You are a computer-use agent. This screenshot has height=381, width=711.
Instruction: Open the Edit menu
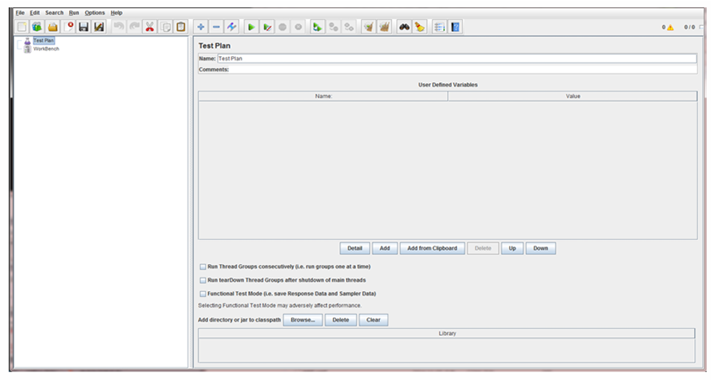tap(35, 13)
